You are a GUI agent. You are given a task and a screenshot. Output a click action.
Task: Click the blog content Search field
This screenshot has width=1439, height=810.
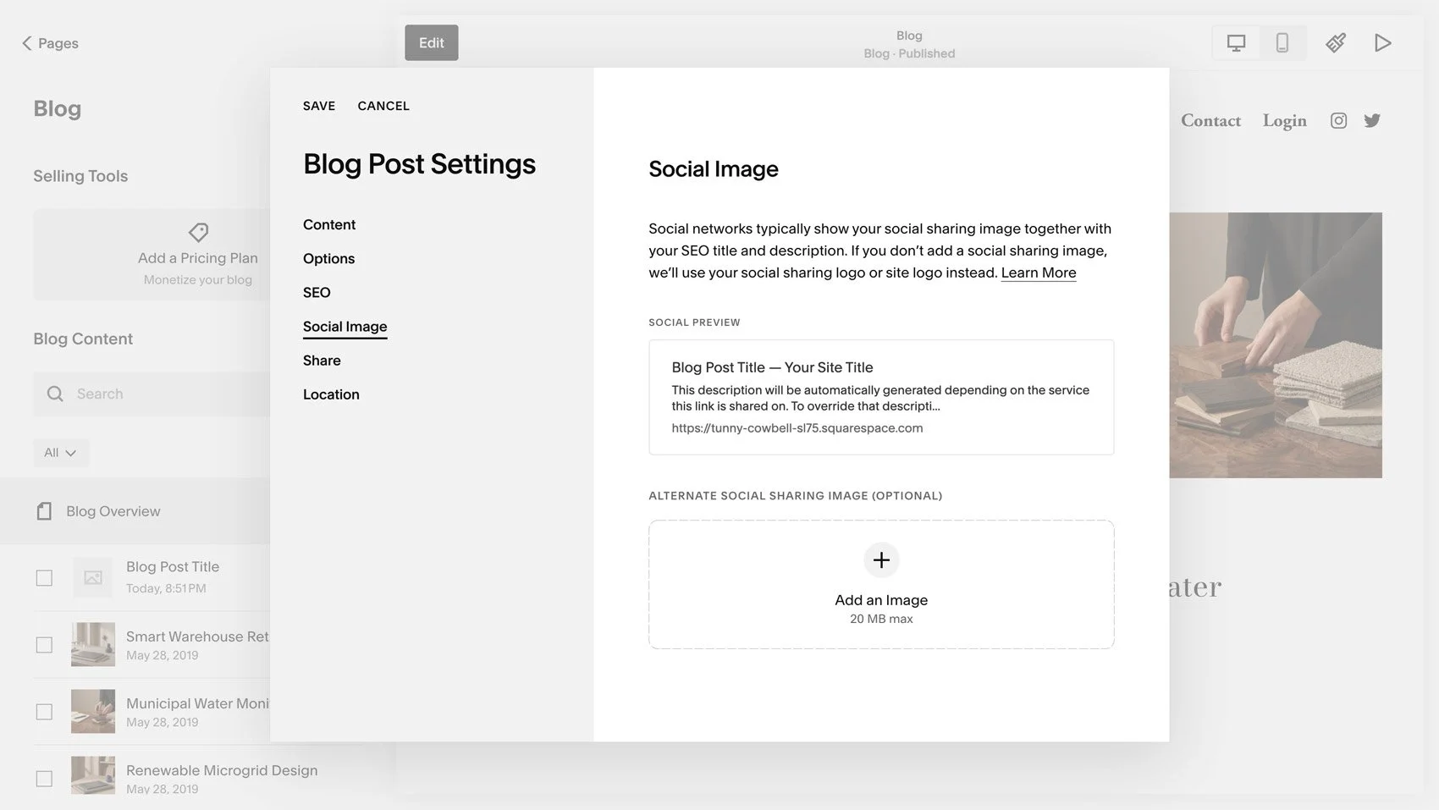pos(152,394)
